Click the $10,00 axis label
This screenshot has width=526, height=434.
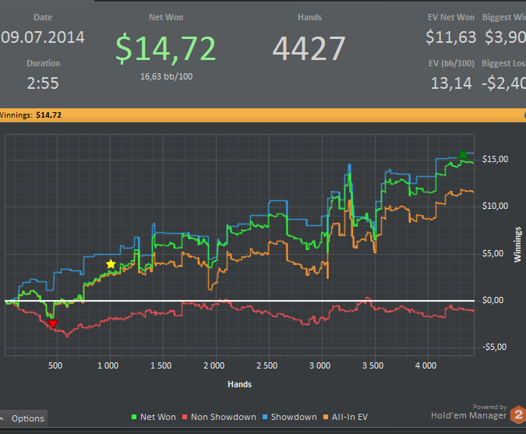click(495, 206)
